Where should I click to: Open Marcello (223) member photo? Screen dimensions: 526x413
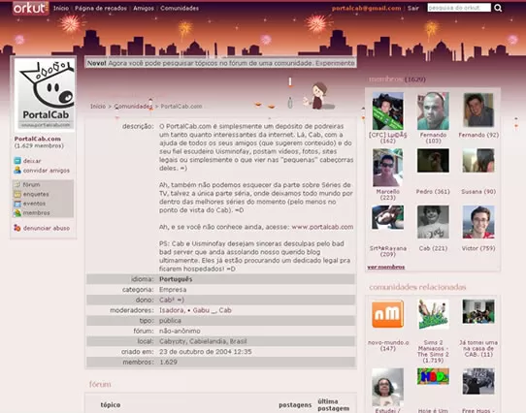pos(388,168)
